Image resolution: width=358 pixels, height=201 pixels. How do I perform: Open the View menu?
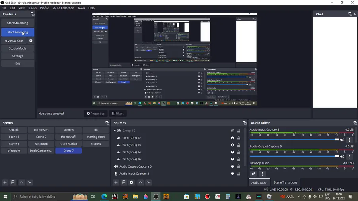click(21, 8)
